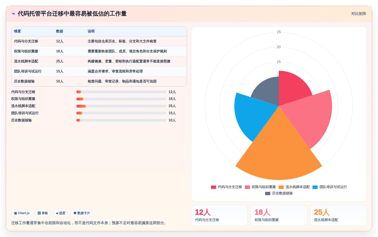Click table cell value 15人
The image size is (378, 237).
pyautogui.click(x=60, y=71)
